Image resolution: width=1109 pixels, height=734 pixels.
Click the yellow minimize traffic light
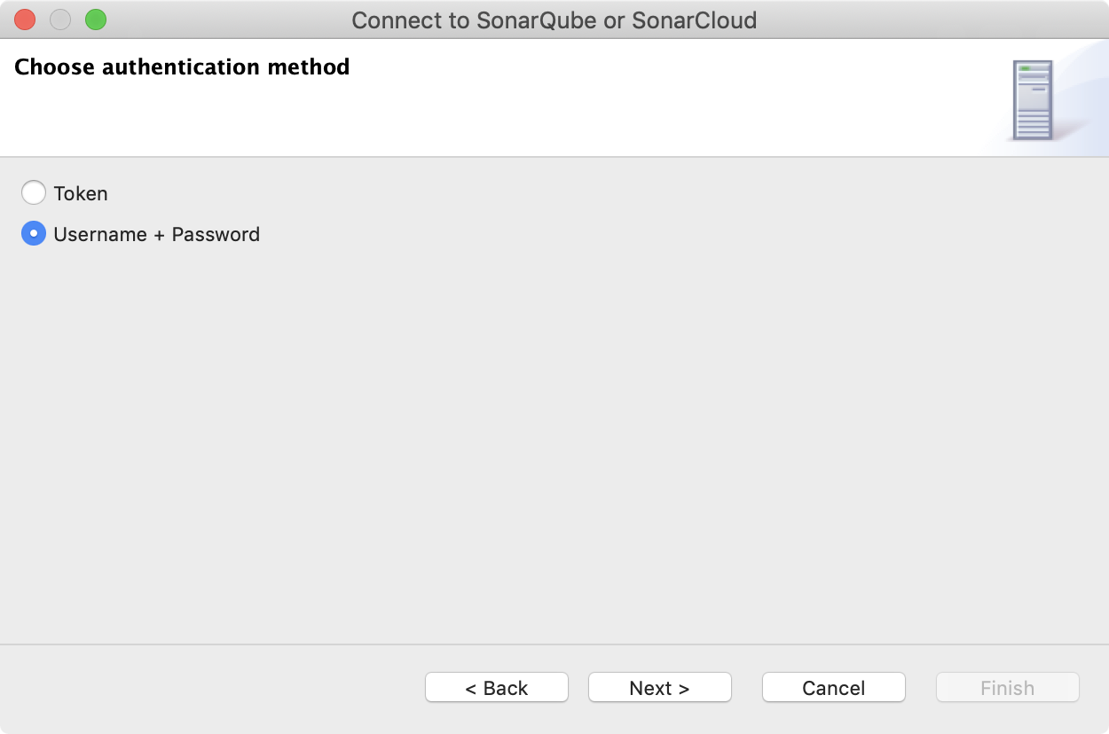pyautogui.click(x=59, y=19)
